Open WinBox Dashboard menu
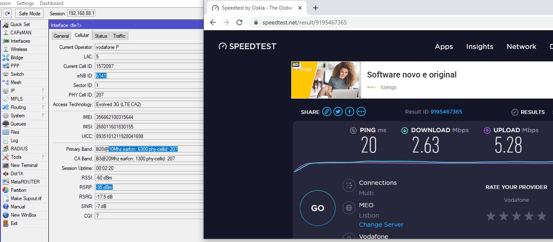The height and width of the screenshot is (242, 553). point(51,3)
